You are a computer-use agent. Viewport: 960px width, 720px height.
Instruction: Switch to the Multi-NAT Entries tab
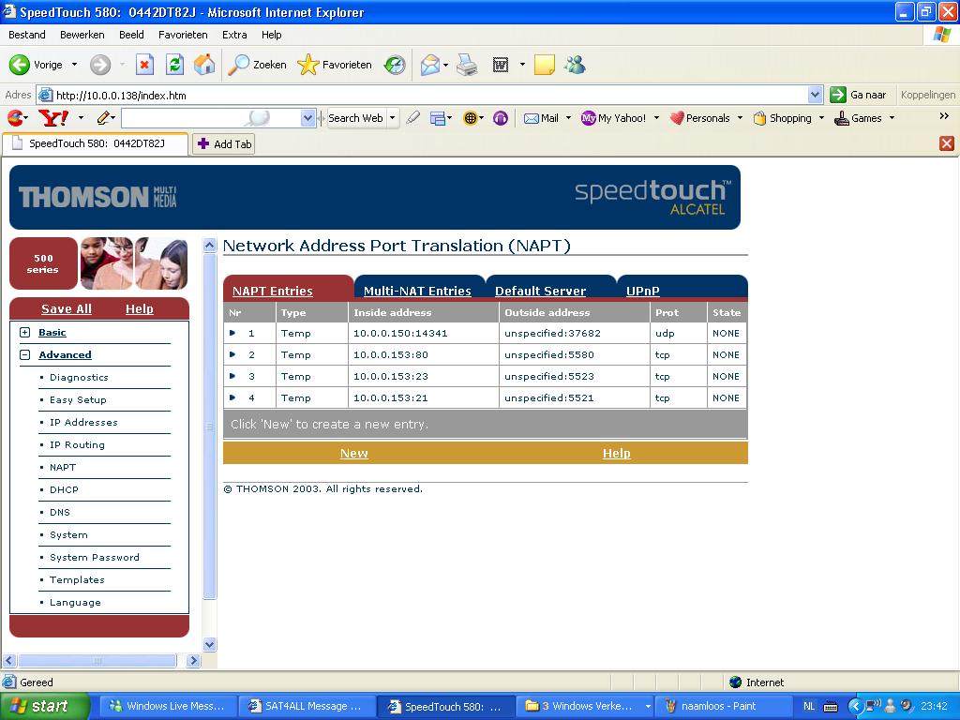(417, 291)
